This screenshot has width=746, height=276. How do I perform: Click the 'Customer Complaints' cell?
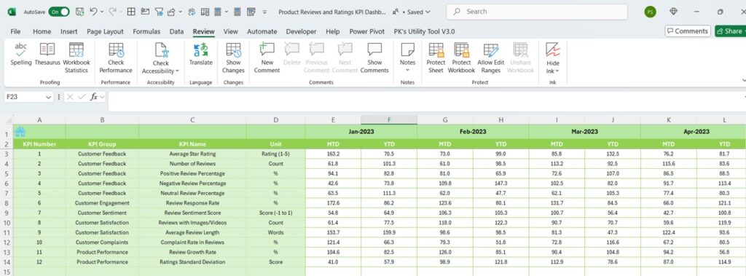click(x=102, y=243)
